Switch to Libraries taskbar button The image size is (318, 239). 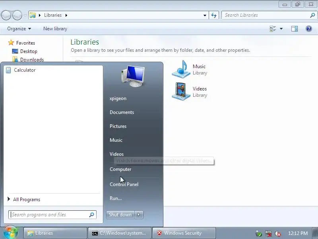point(55,233)
